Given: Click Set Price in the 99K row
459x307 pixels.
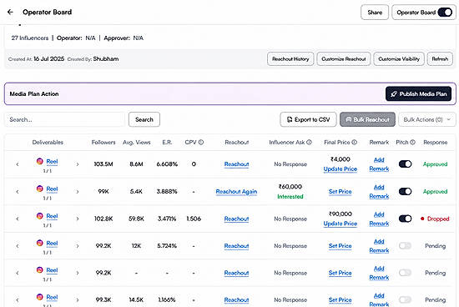Looking at the screenshot, I should (x=340, y=191).
